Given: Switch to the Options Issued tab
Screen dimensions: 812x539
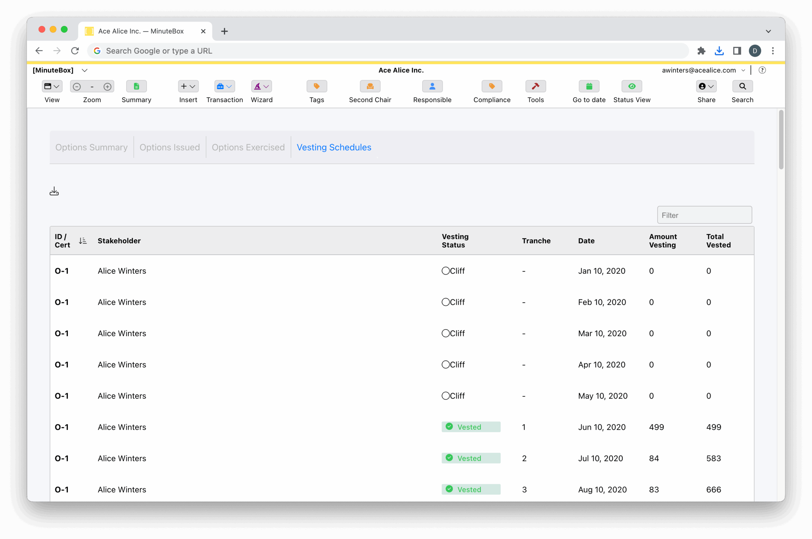Looking at the screenshot, I should 170,147.
